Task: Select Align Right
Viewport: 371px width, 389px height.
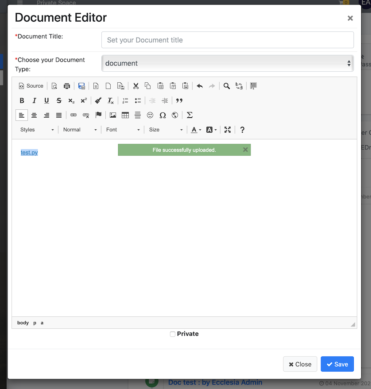Action: (46, 115)
